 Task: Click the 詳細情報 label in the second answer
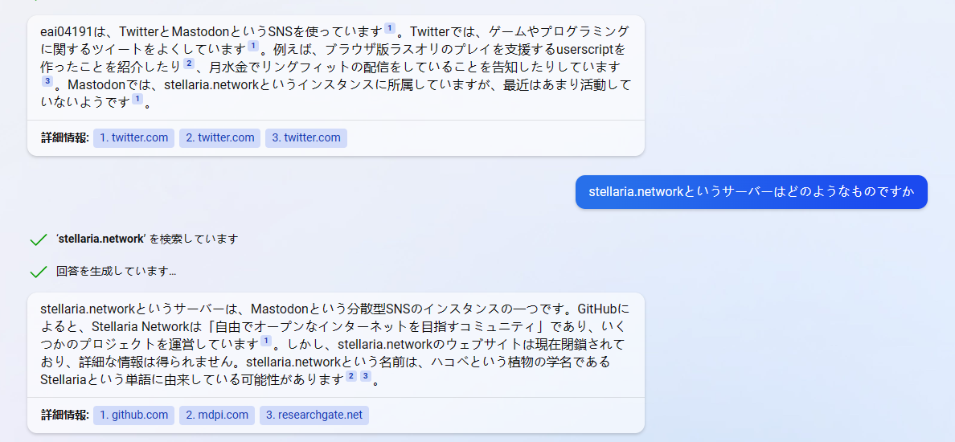[x=65, y=415]
